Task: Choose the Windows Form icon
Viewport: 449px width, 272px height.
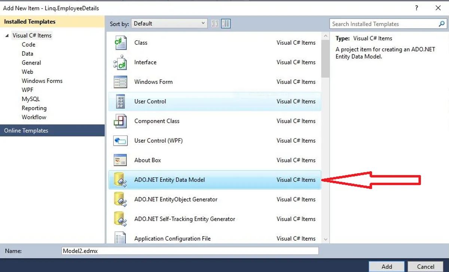Action: click(x=120, y=82)
